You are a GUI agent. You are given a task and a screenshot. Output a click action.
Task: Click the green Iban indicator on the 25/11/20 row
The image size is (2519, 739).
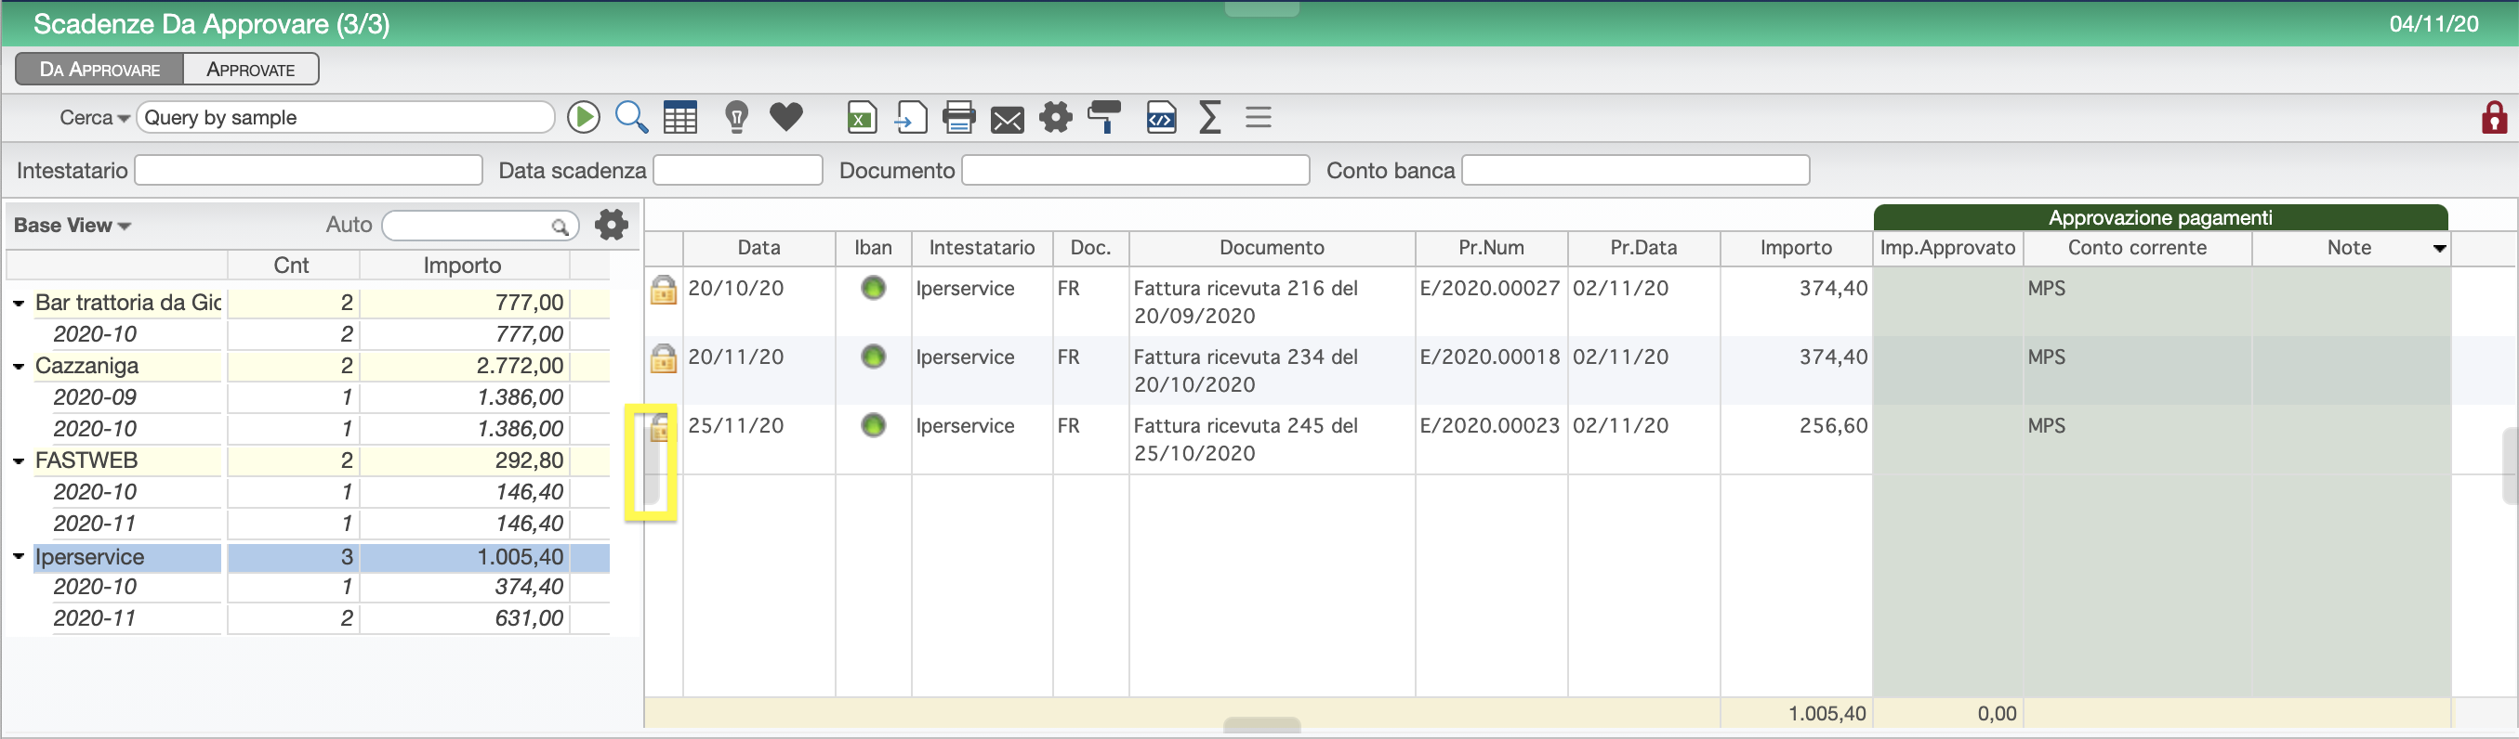point(873,425)
